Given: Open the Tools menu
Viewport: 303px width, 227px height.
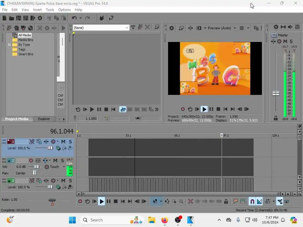Looking at the screenshot, I should (50, 10).
